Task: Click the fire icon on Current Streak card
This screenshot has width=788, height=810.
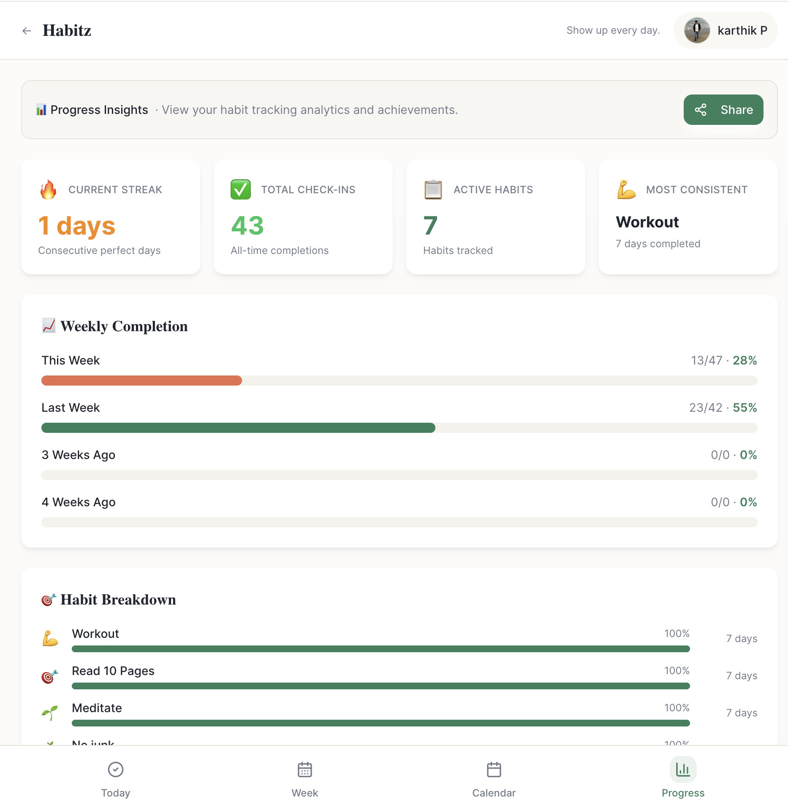Action: click(x=49, y=189)
